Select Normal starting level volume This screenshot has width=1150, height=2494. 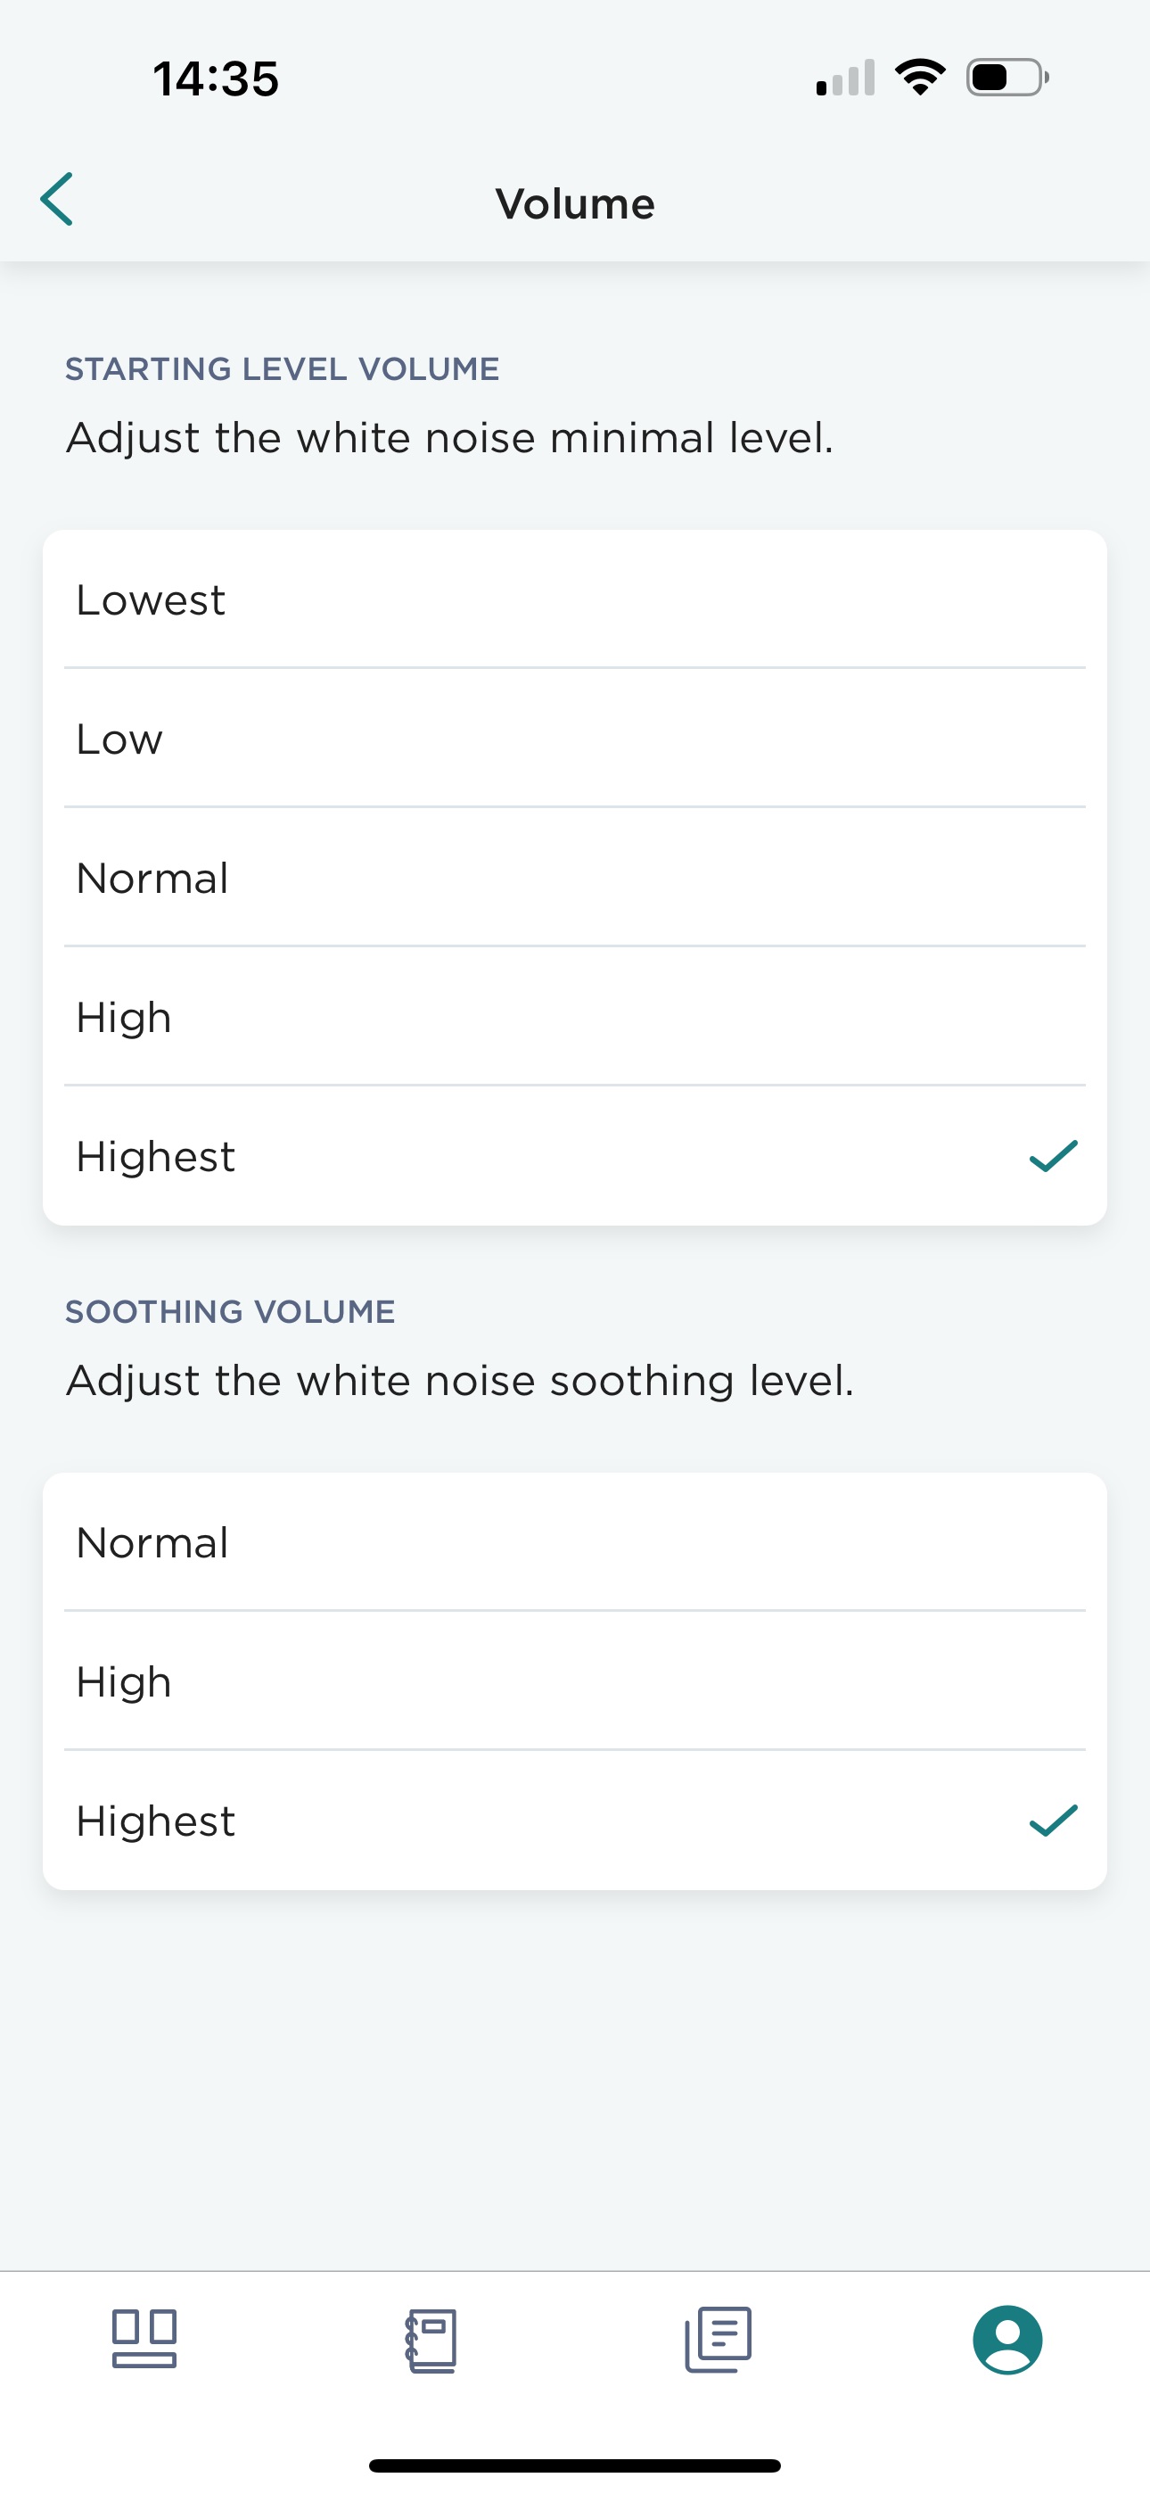click(574, 878)
